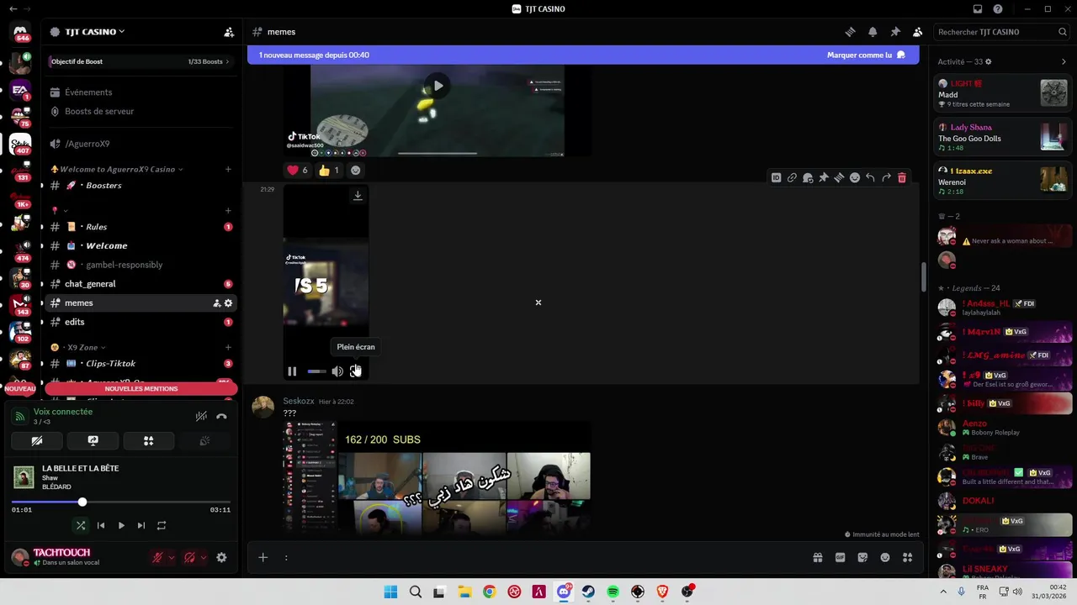1077x605 pixels.
Task: Unmute the microphone in the user panel
Action: [157, 557]
